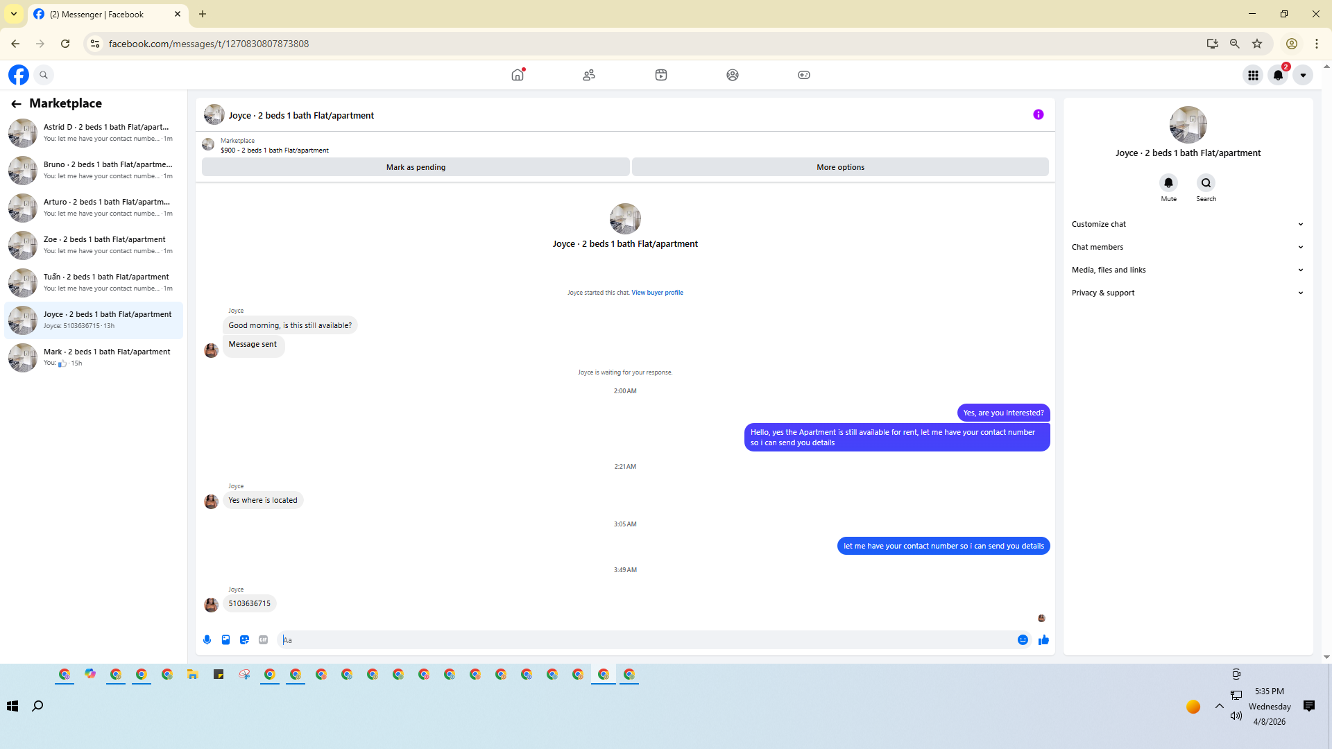Open the sticker picker icon
1332x749 pixels.
tap(244, 640)
